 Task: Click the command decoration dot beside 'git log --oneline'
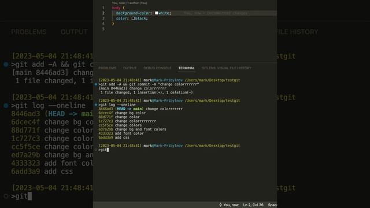(x=96, y=105)
